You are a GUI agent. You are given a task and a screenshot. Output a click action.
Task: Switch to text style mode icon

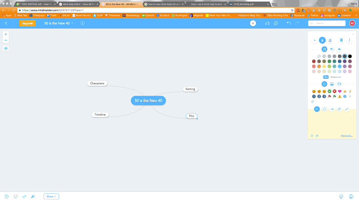pyautogui.click(x=324, y=49)
